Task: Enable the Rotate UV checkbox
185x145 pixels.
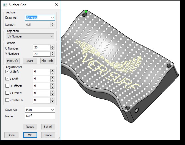Action: coord(7,100)
